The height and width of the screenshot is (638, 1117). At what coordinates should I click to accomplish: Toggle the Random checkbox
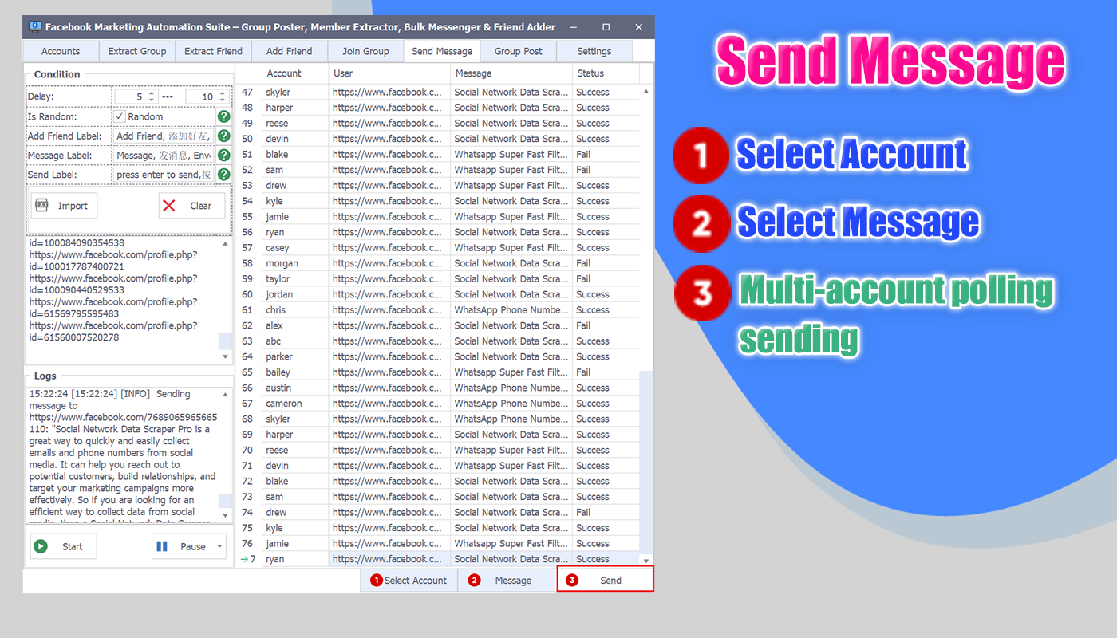pos(120,116)
